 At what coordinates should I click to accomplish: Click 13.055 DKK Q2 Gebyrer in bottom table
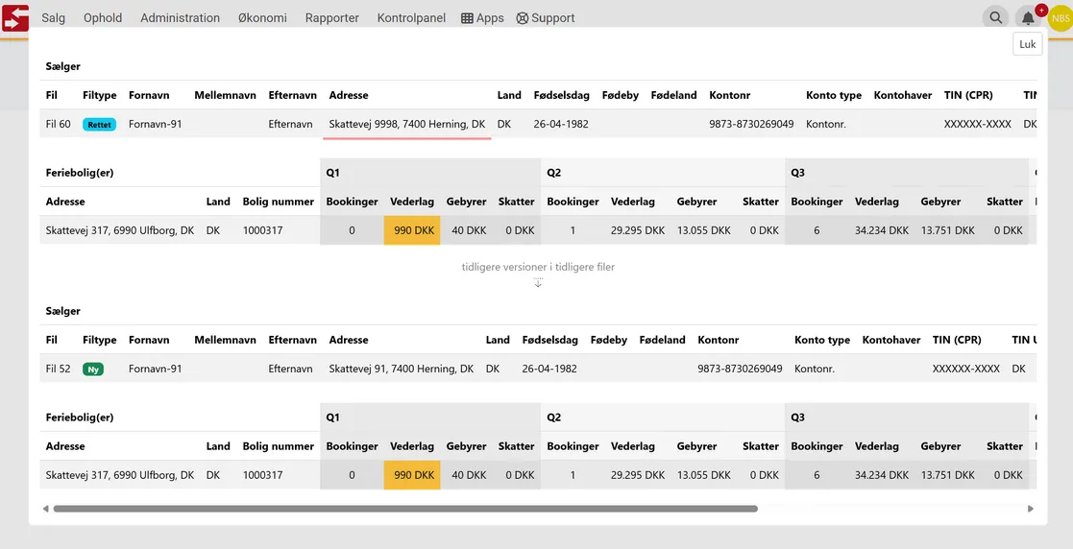pos(704,475)
